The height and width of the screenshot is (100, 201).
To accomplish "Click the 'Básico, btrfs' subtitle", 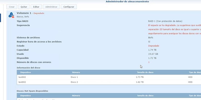I will pos(23,17).
